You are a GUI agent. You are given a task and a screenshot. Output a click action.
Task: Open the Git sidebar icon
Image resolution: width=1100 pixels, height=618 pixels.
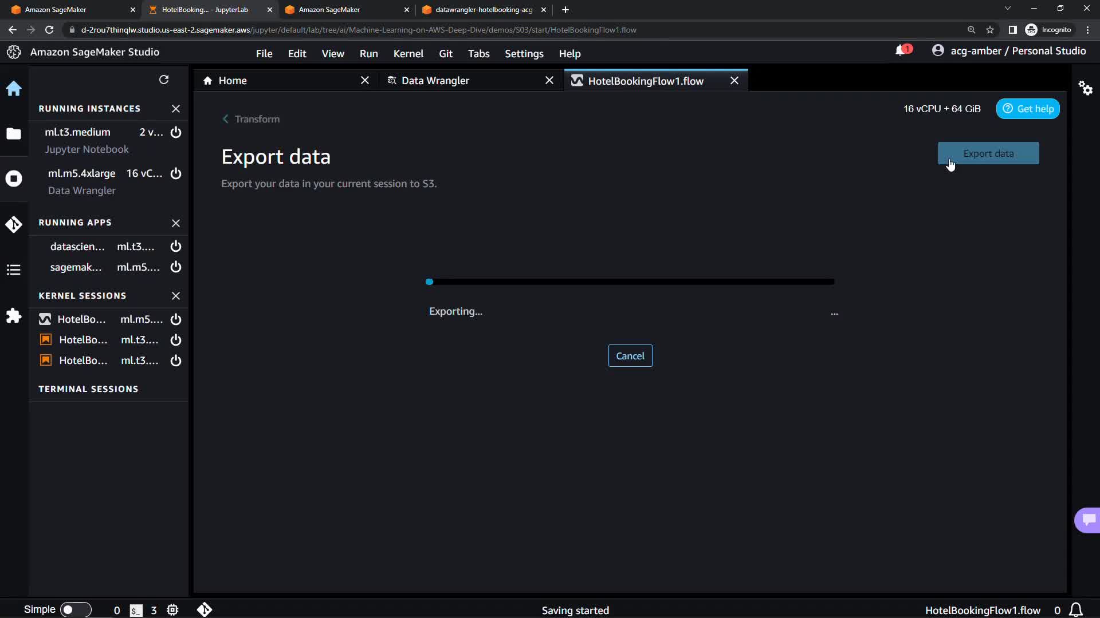(14, 224)
